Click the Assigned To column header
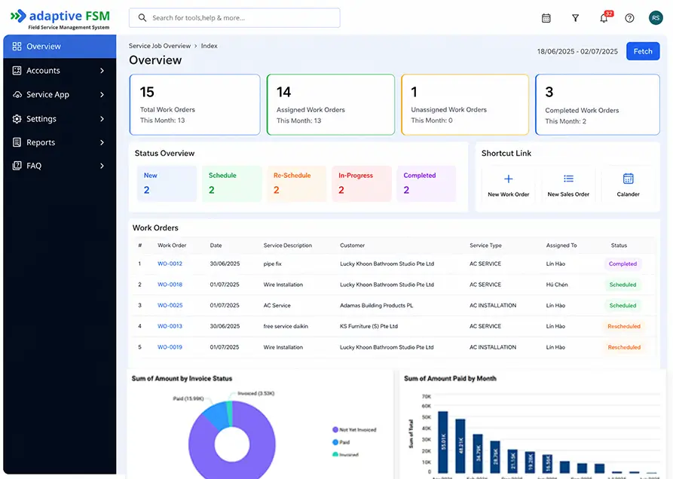Screen dimensions: 673x479 tap(561, 246)
